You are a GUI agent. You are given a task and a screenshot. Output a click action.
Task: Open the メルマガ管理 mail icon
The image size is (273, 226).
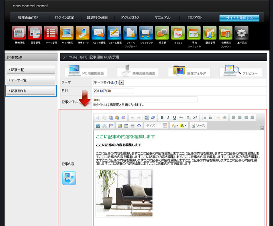point(98,33)
